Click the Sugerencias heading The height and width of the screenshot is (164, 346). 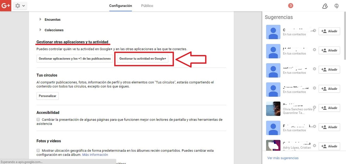click(279, 17)
